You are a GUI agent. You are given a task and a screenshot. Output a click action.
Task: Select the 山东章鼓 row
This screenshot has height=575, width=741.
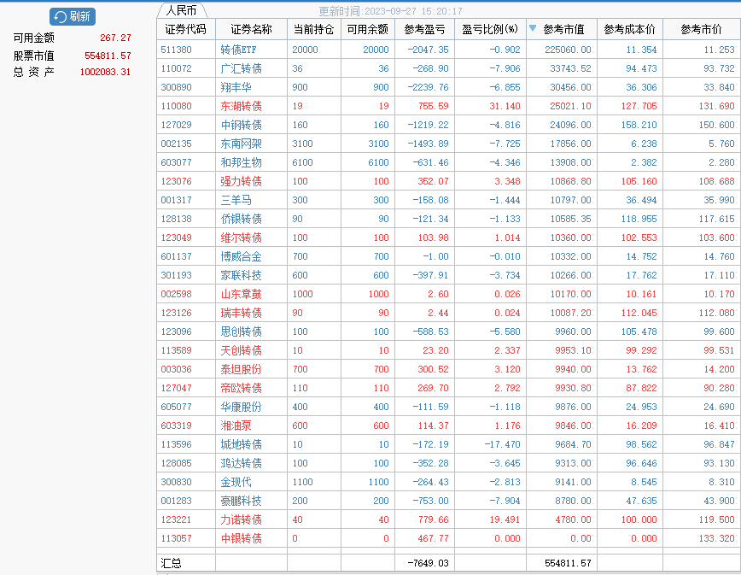pyautogui.click(x=448, y=294)
